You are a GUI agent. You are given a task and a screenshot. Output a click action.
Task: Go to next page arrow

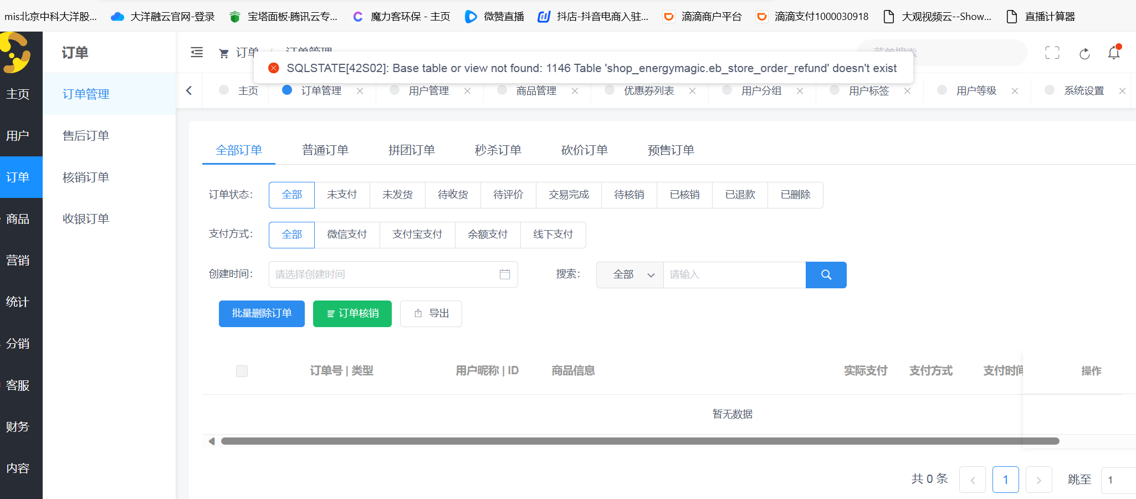pos(1039,480)
